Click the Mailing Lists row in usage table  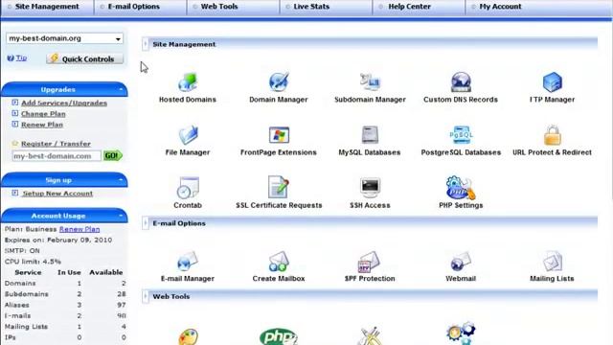pos(65,326)
